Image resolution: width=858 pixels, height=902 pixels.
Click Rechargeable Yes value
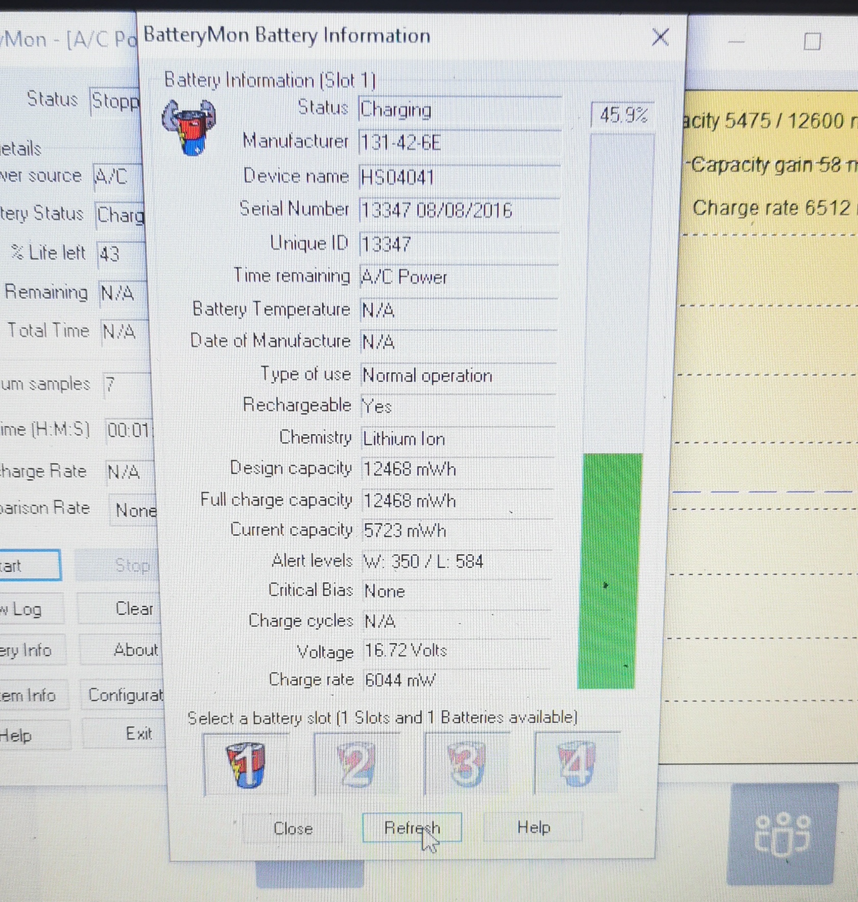click(458, 407)
